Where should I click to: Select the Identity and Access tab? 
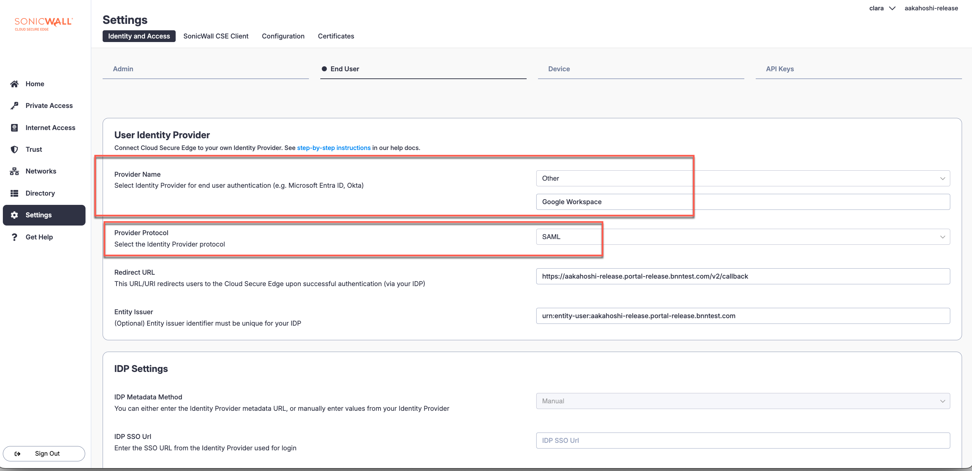click(139, 36)
